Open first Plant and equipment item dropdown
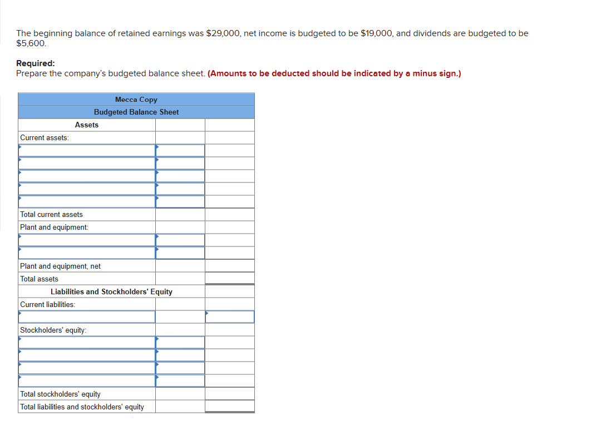The image size is (591, 435). 87,240
